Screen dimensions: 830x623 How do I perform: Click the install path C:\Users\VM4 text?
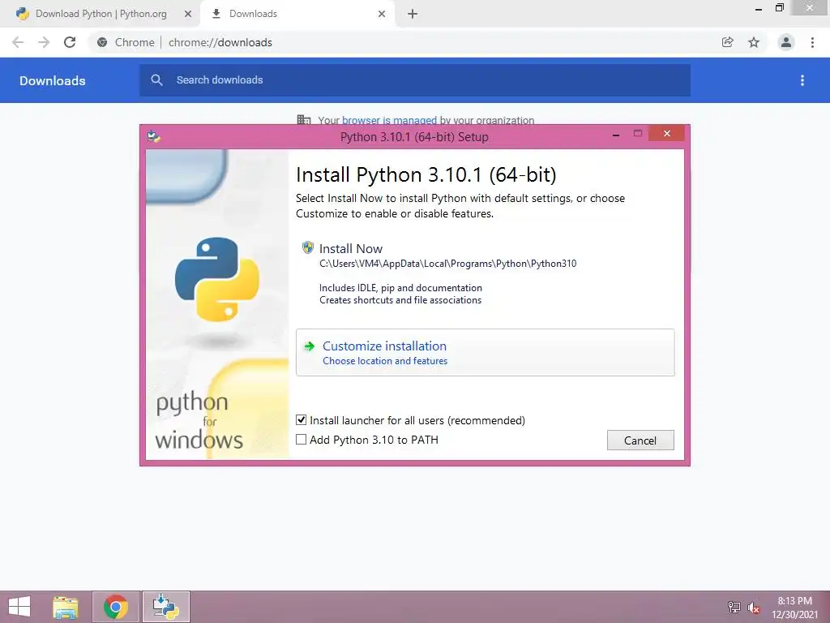pyautogui.click(x=447, y=264)
